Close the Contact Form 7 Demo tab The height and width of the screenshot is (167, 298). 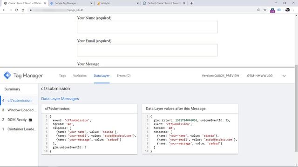(45, 3)
